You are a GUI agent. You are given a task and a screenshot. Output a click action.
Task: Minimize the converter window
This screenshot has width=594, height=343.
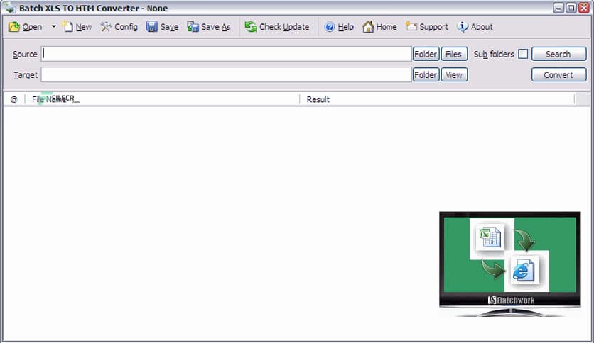[558, 8]
